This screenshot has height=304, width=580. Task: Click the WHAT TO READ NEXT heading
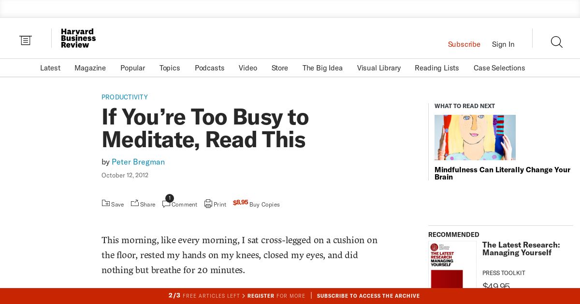(x=464, y=106)
